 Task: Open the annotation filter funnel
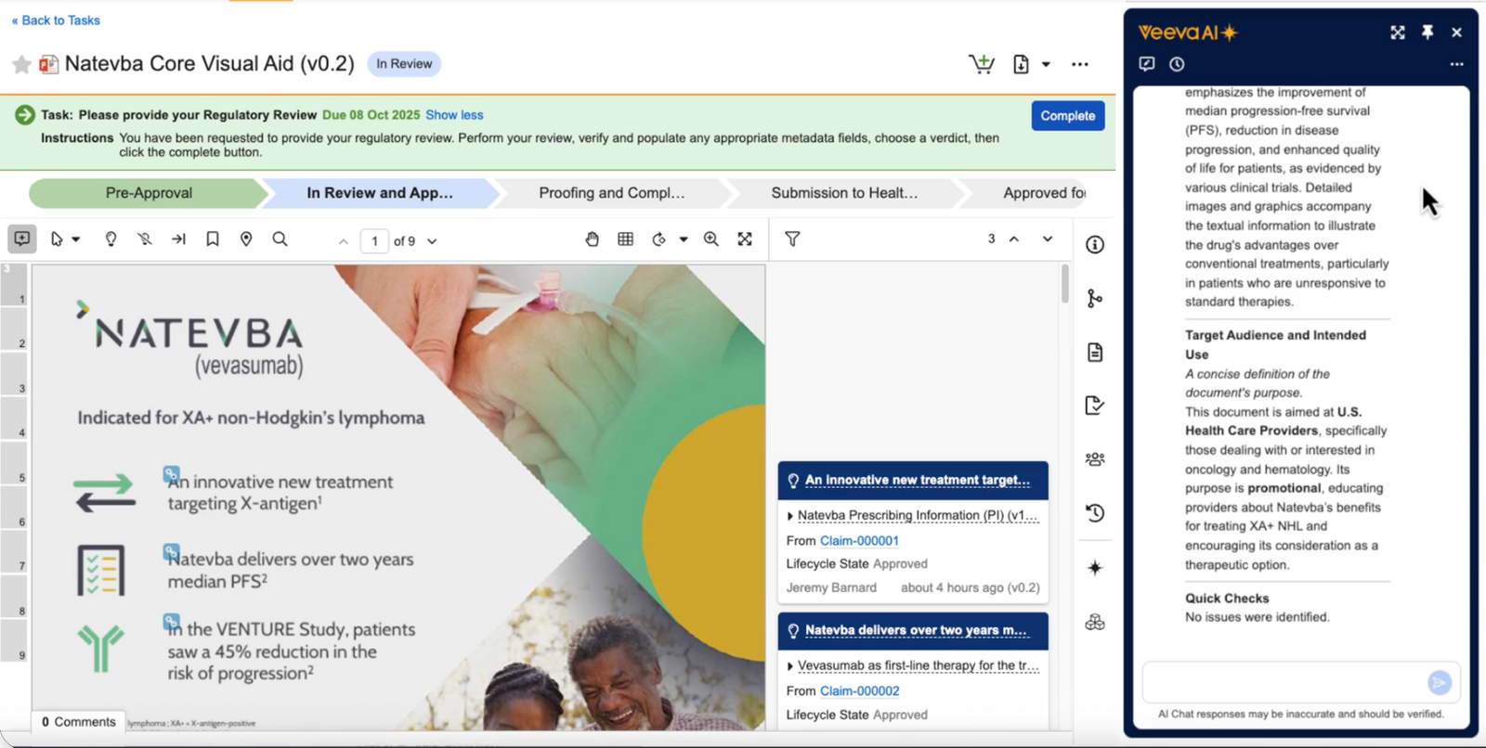coord(792,239)
